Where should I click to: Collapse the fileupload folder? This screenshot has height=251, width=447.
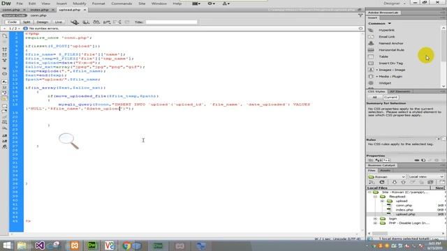375,197
